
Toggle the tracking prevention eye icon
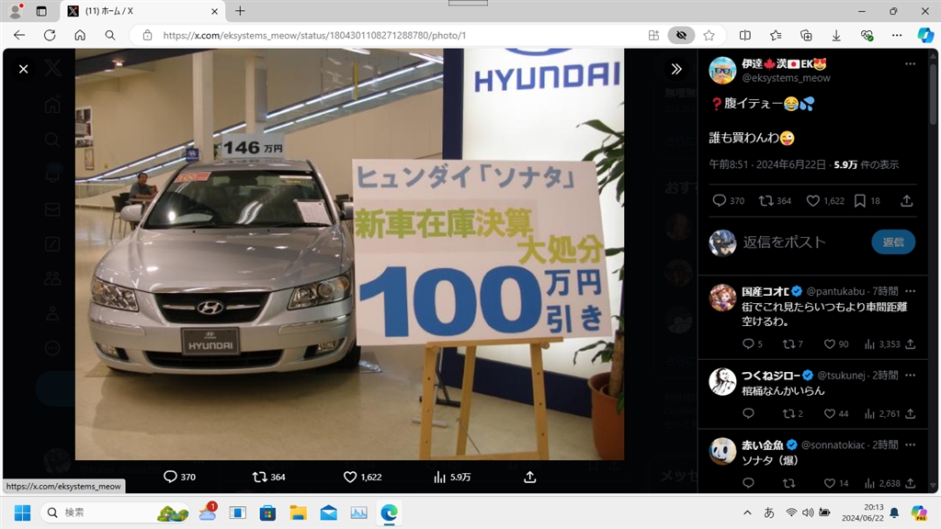[x=681, y=36]
